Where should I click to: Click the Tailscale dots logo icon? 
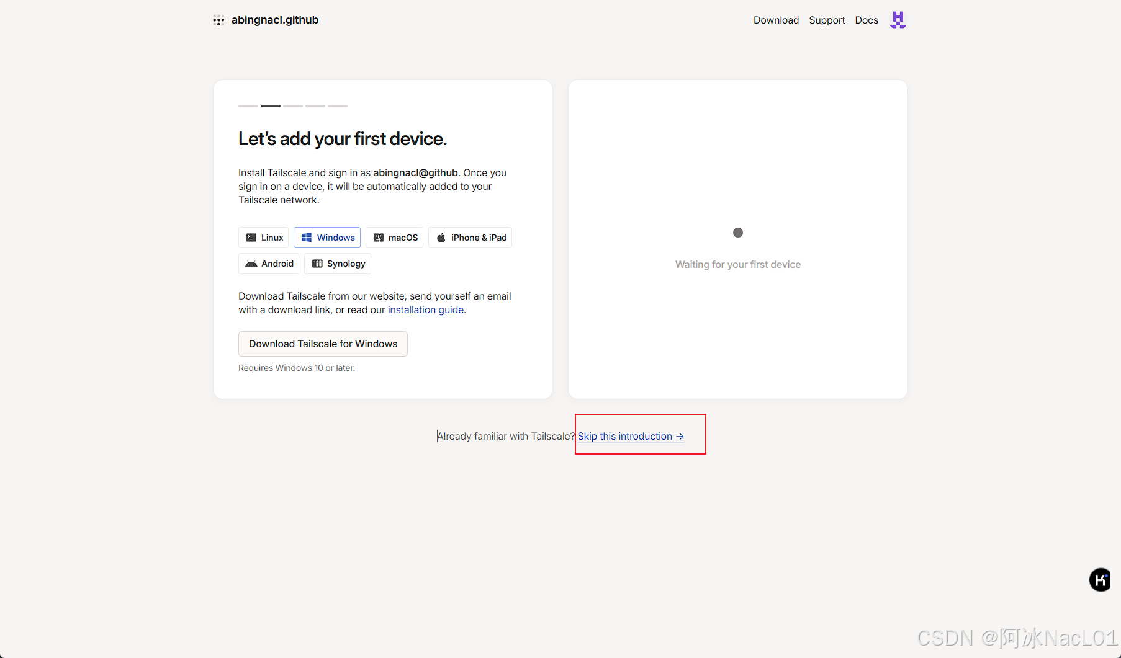(x=218, y=20)
